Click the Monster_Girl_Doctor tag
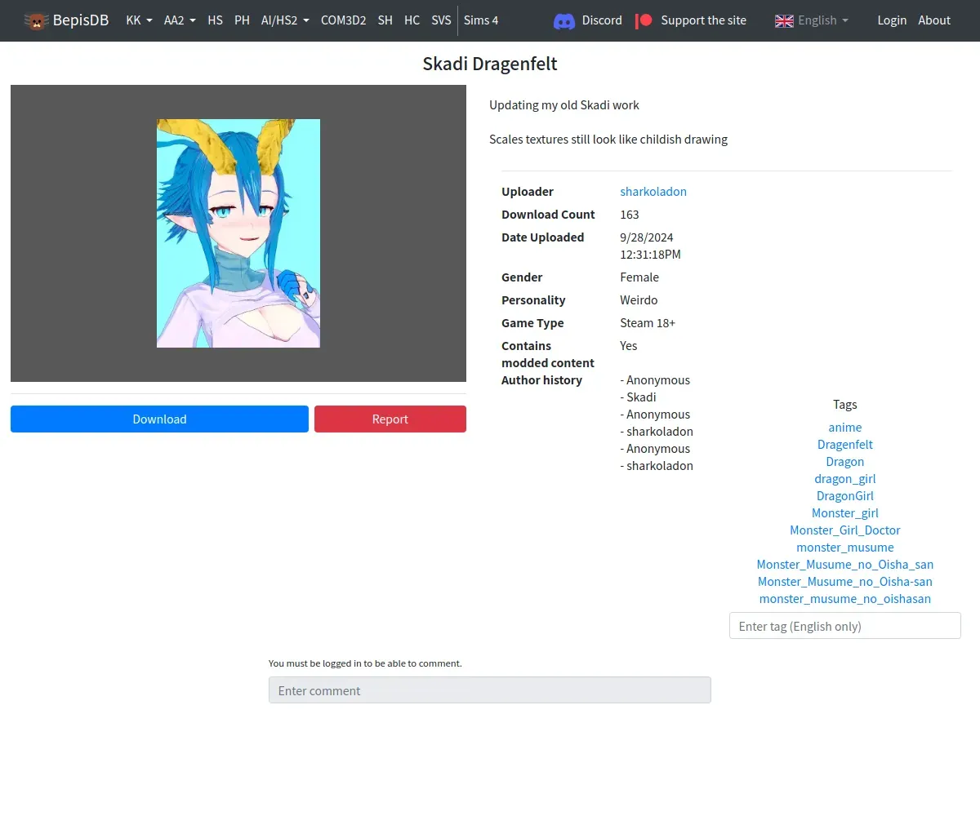Screen dimensions: 980x816 click(845, 530)
